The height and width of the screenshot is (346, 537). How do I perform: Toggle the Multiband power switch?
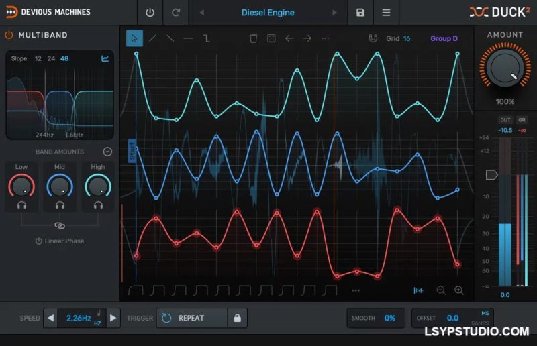point(9,35)
